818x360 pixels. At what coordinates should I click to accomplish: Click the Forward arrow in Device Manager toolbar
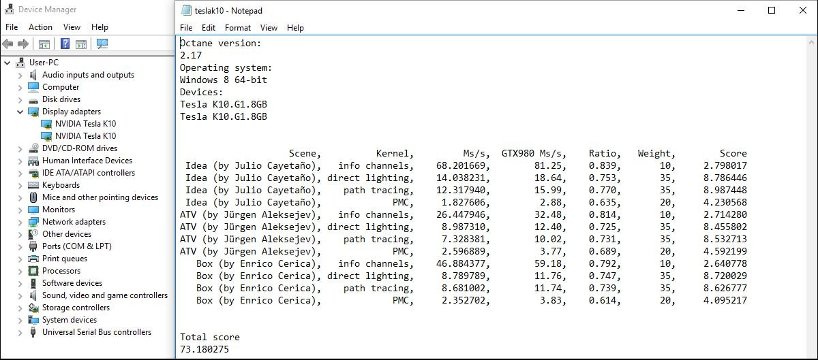[x=22, y=44]
